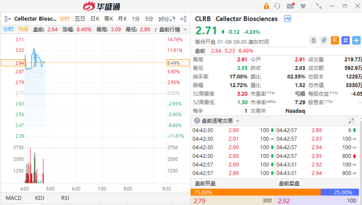Maximize the 华盛通 window

click(345, 6)
